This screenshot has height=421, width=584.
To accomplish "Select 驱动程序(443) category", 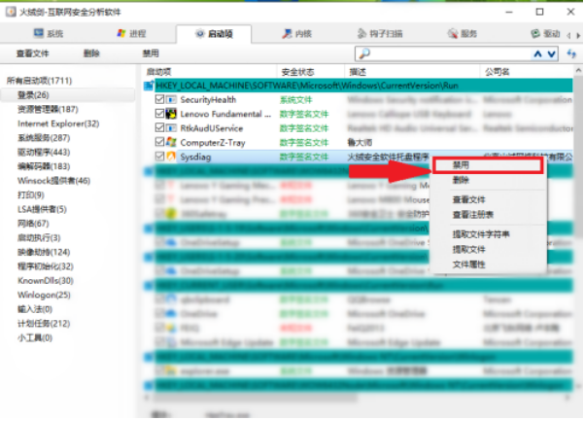I will pyautogui.click(x=44, y=152).
